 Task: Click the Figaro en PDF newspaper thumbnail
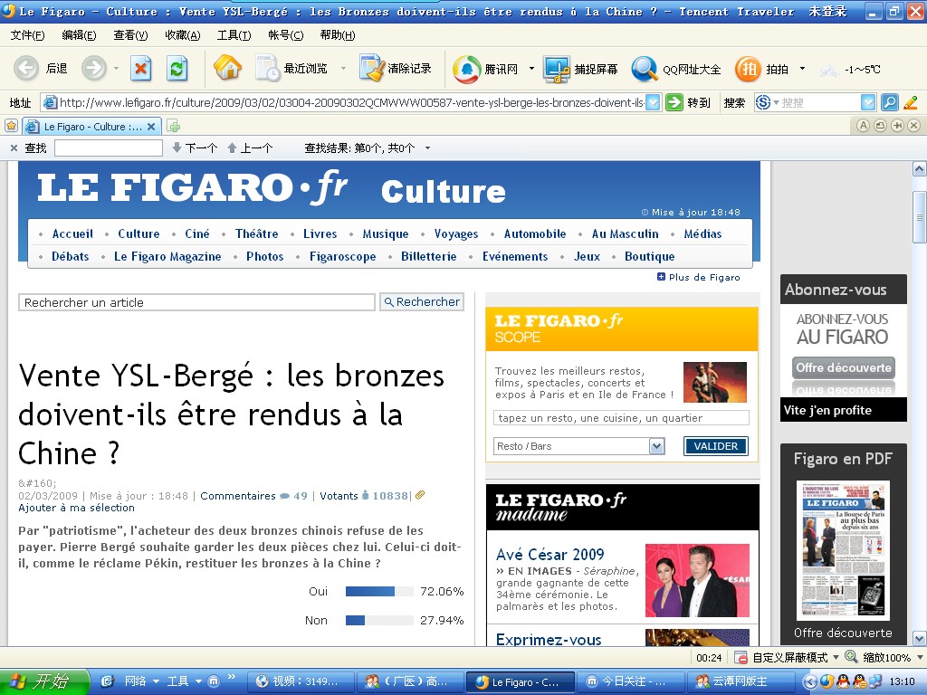pos(843,550)
